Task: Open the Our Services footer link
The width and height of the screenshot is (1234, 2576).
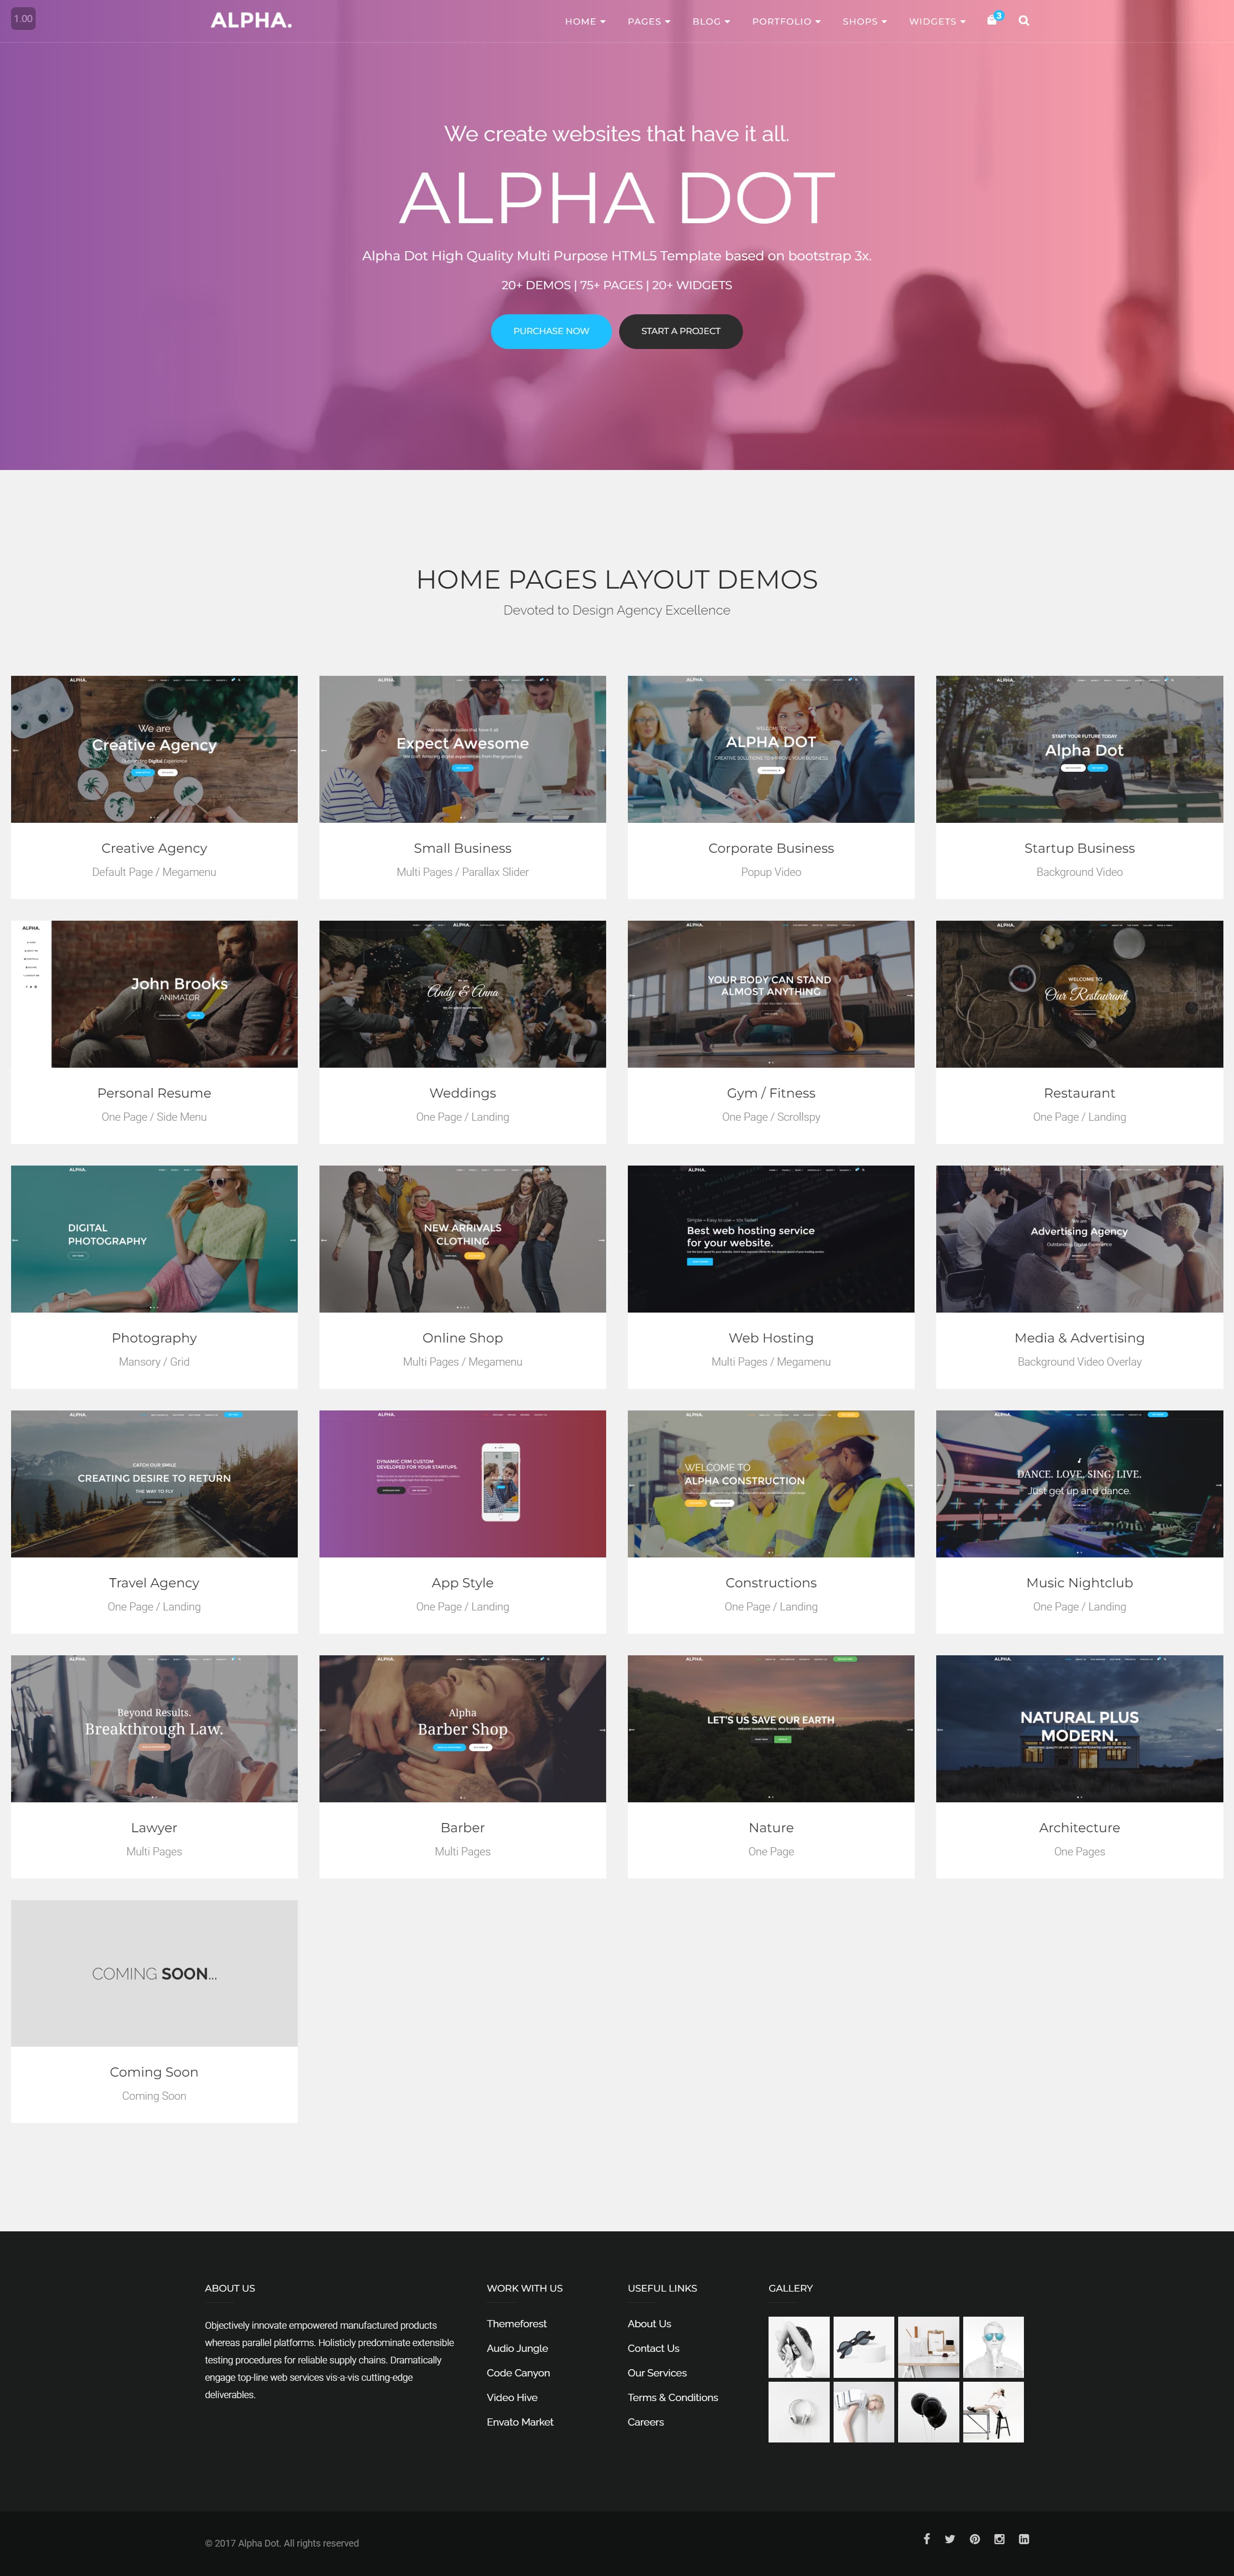Action: coord(657,2372)
